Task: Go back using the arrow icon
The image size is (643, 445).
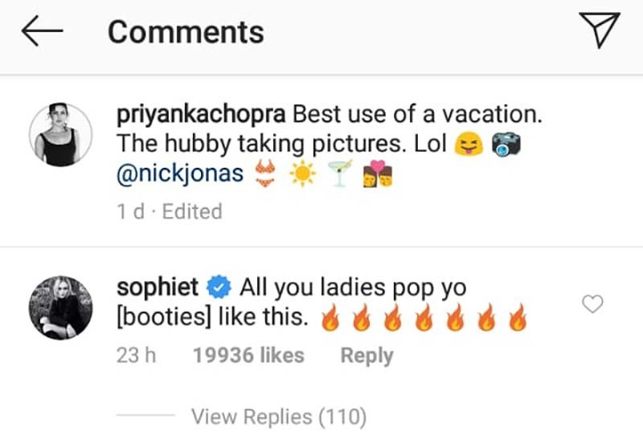Action: (42, 31)
